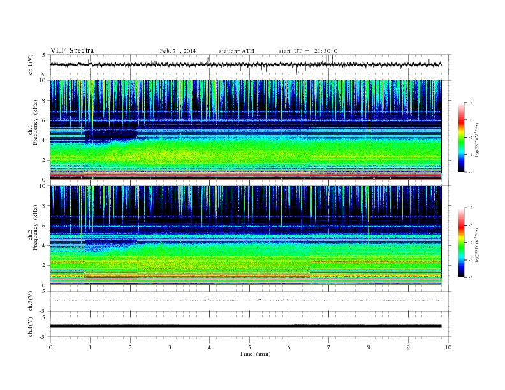Click the "Time (min)" axis label
This screenshot has width=505, height=390.
[x=255, y=354]
